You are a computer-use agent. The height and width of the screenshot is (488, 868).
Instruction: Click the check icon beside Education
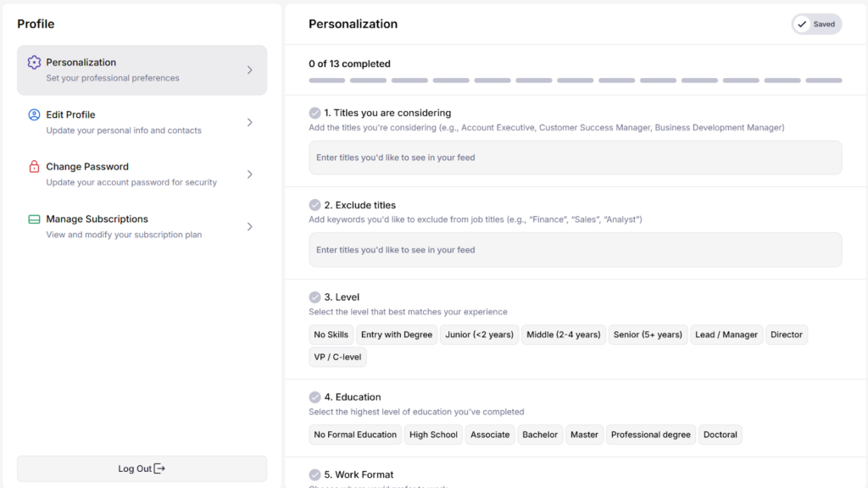tap(315, 397)
